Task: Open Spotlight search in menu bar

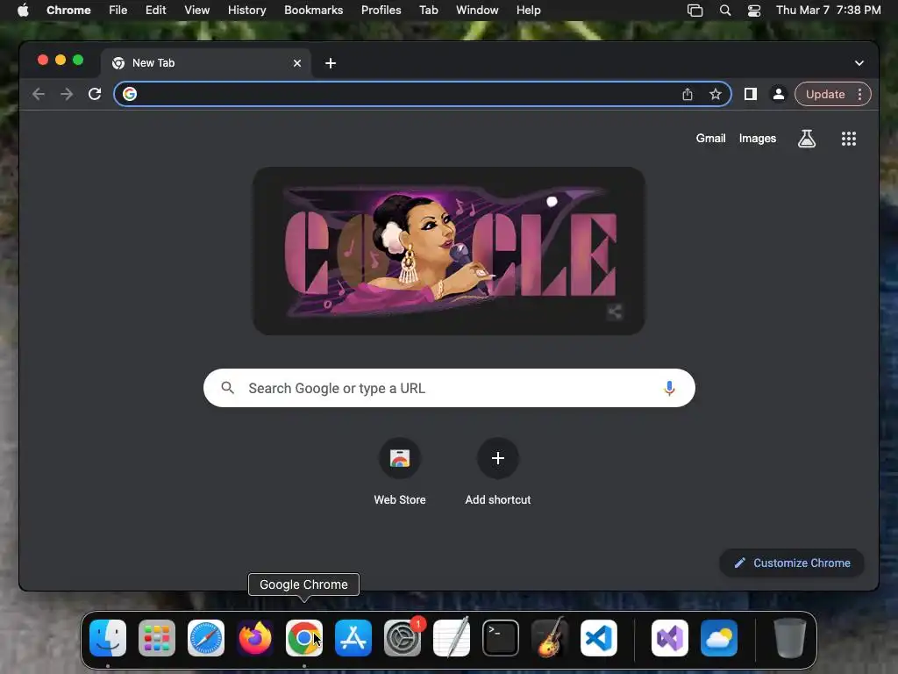Action: [725, 11]
